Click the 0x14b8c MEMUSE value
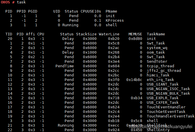Image resolution: width=195 pixels, height=132 pixels. (x=134, y=80)
